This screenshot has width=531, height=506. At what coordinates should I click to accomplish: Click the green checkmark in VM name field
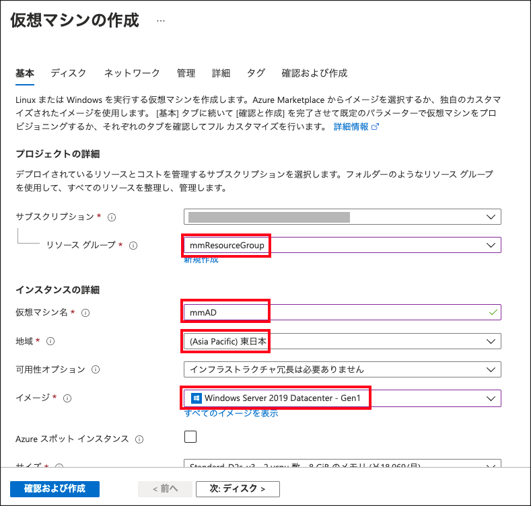coord(493,312)
